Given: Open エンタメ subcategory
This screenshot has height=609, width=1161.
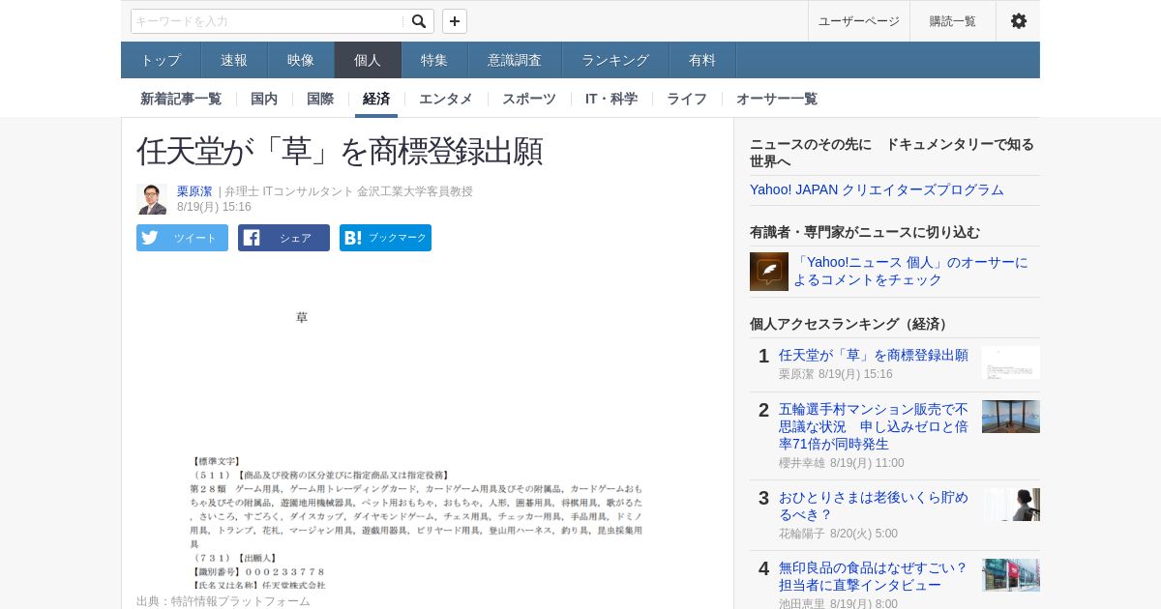Looking at the screenshot, I should [446, 99].
